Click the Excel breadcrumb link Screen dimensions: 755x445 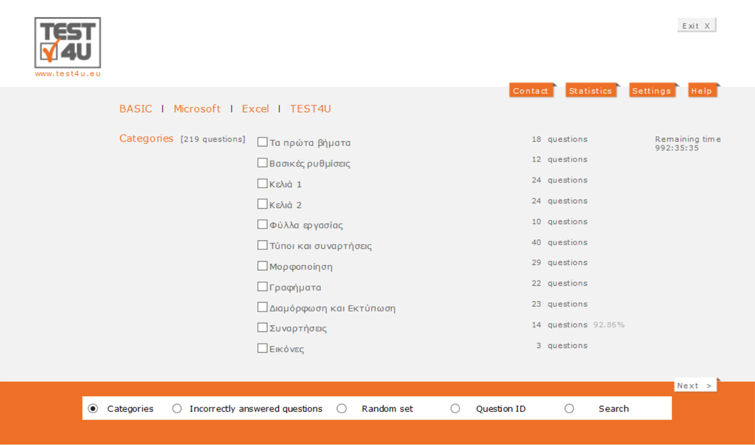coord(255,108)
